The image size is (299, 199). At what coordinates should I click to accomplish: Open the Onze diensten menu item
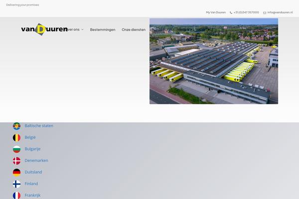click(134, 30)
